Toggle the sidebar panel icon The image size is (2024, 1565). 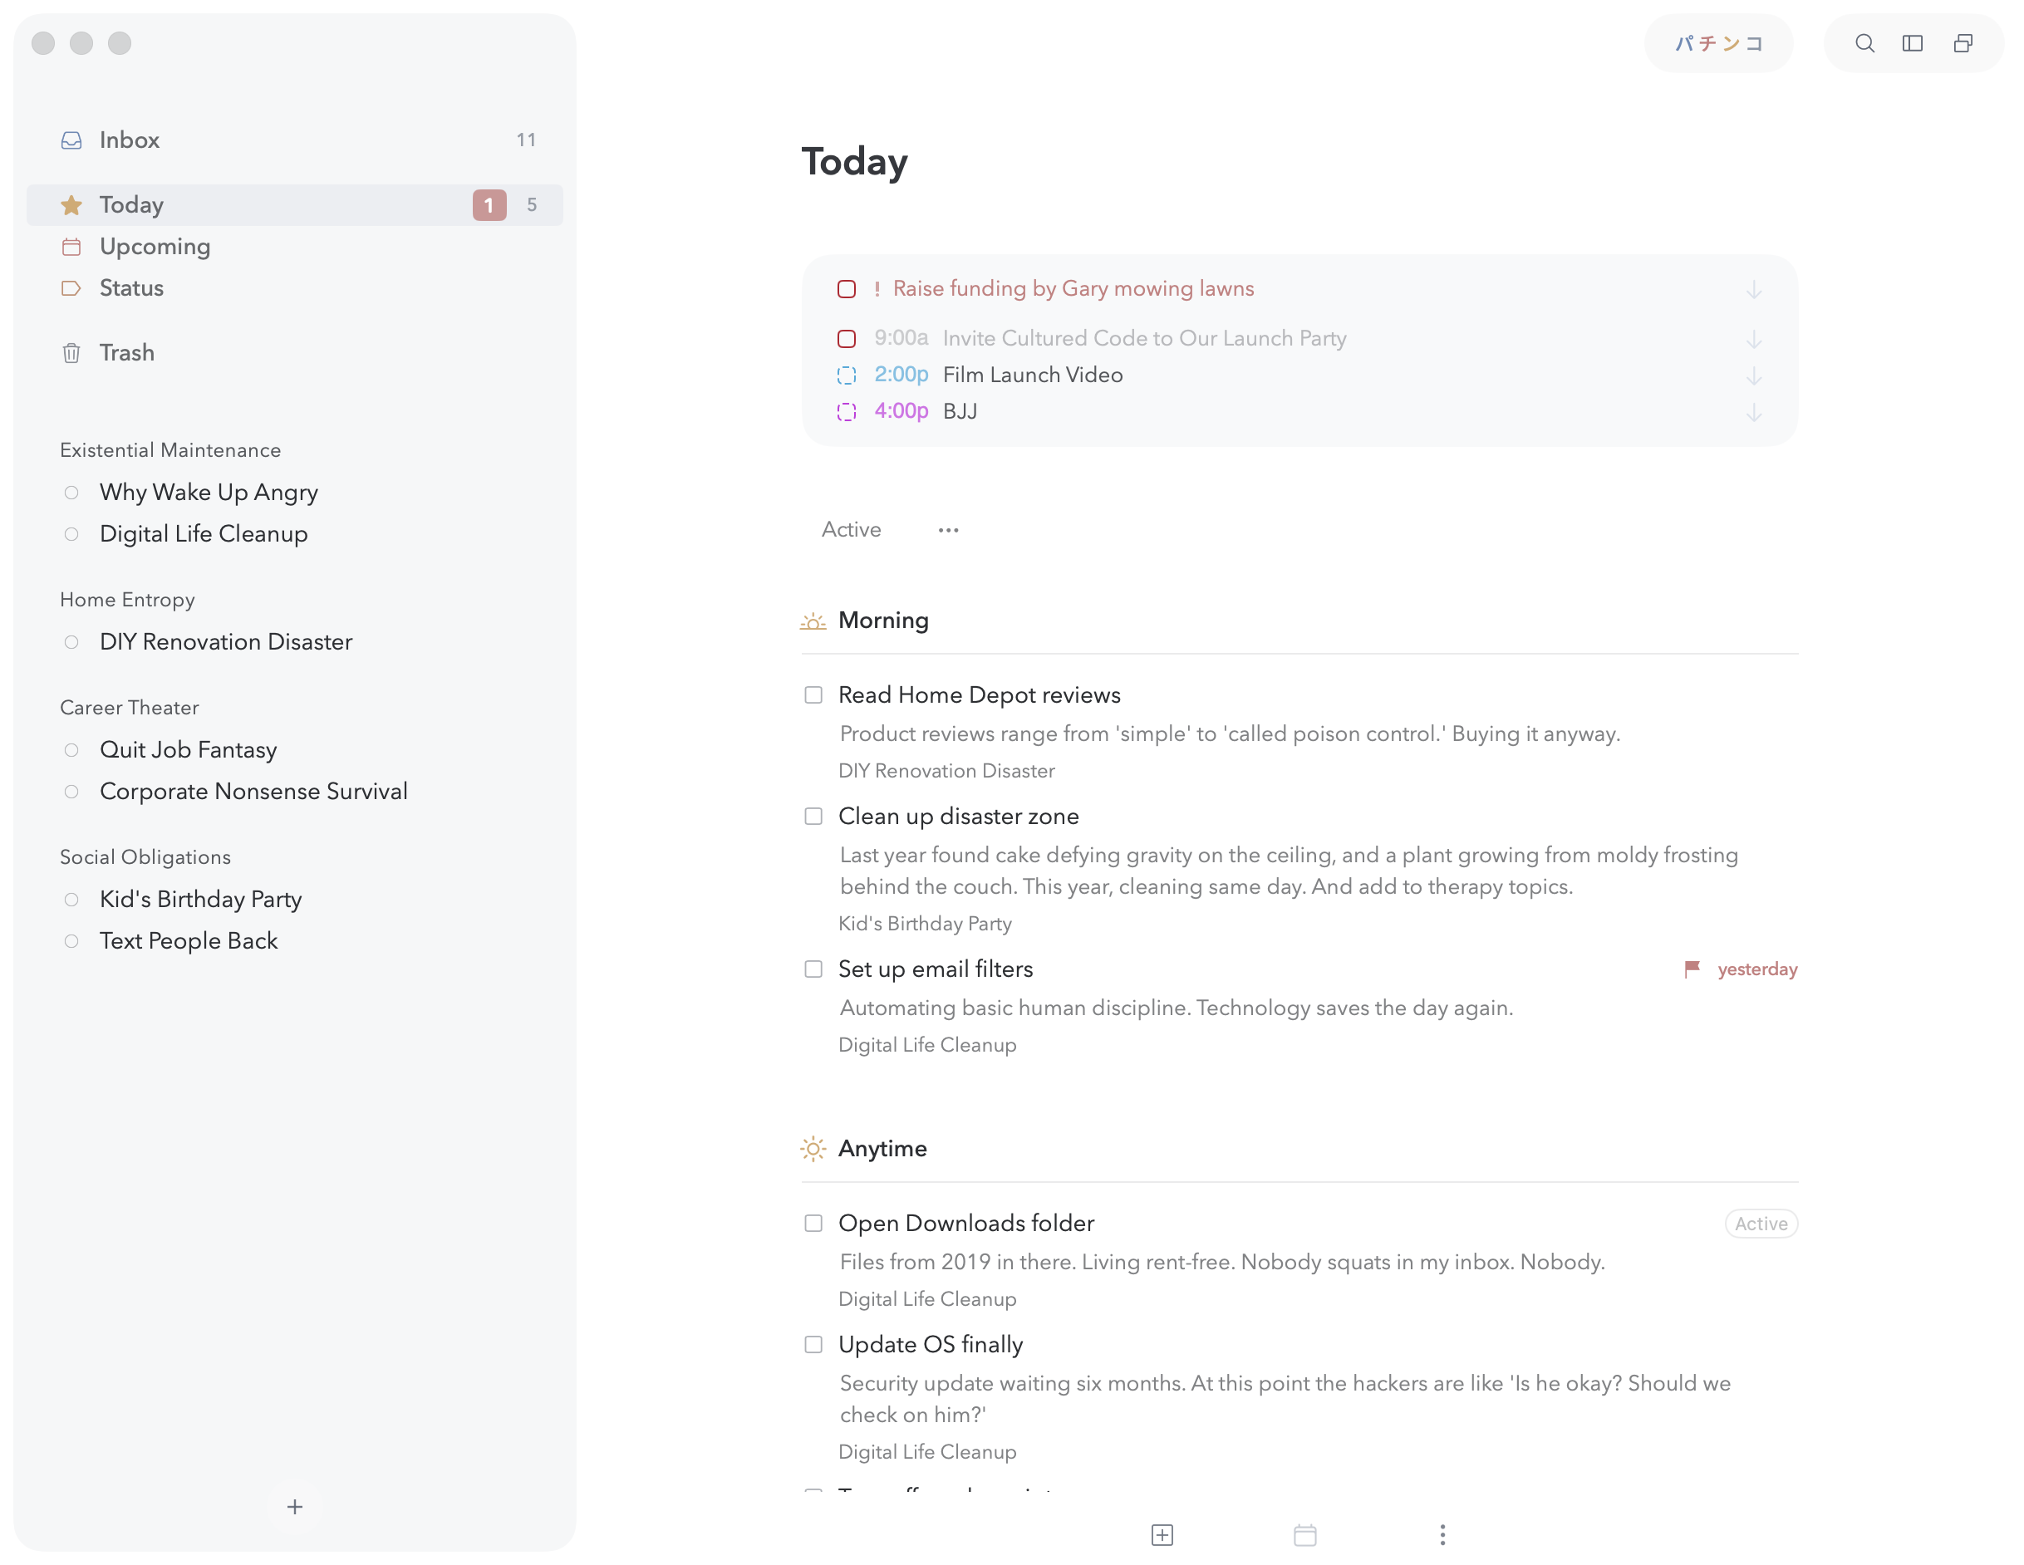tap(1913, 43)
